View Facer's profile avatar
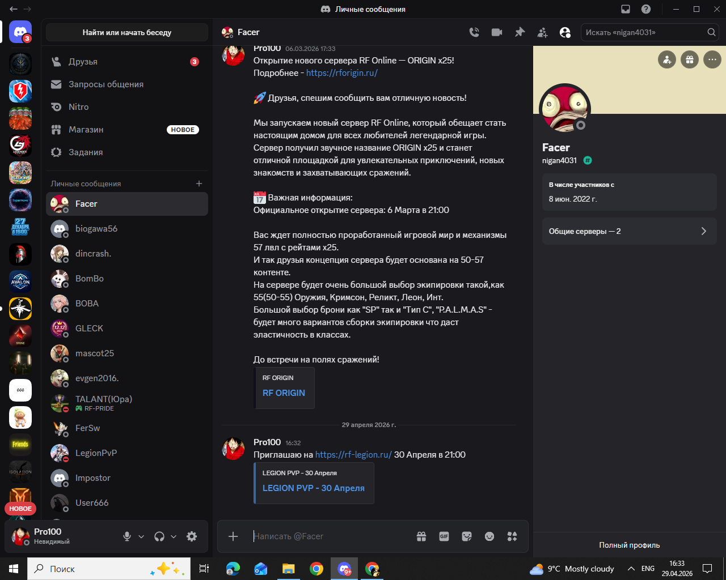 point(565,109)
